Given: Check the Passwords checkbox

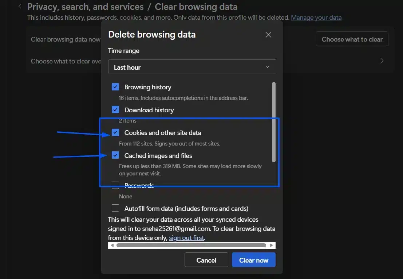Looking at the screenshot, I should point(115,185).
